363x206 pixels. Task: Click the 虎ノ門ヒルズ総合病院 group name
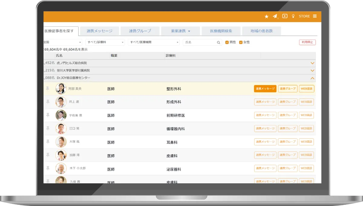[x=72, y=63]
